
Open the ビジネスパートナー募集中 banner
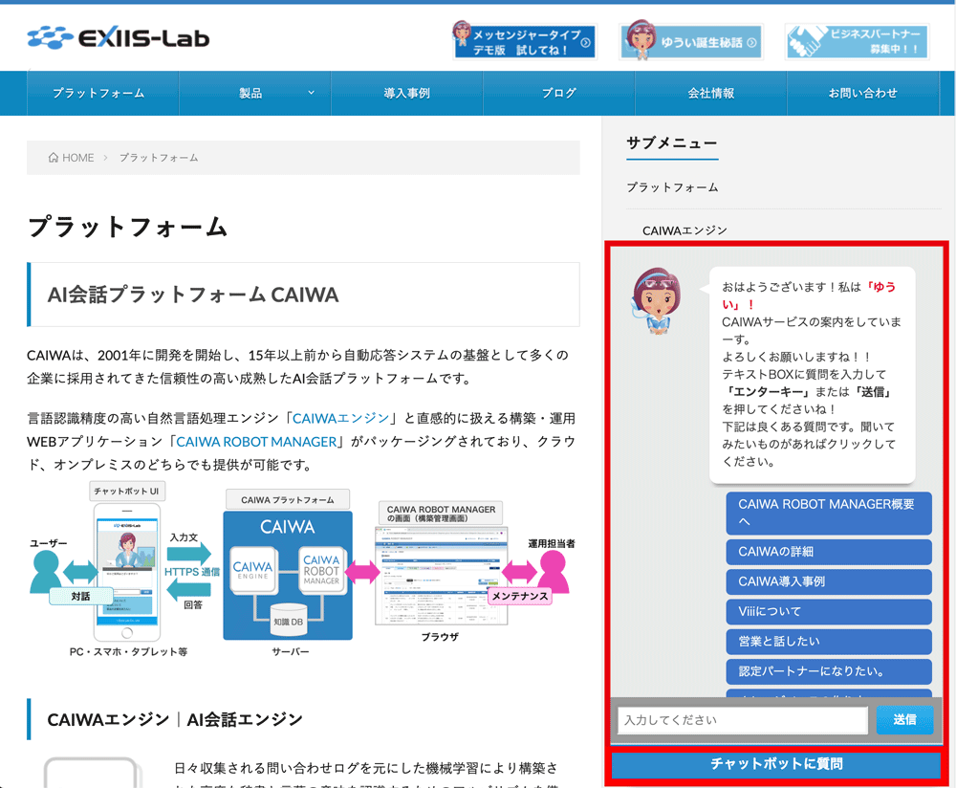858,41
